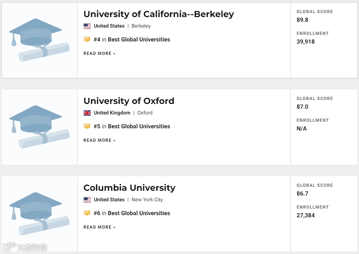
Task: Click READ MORE under UC Berkeley
Action: tap(99, 53)
